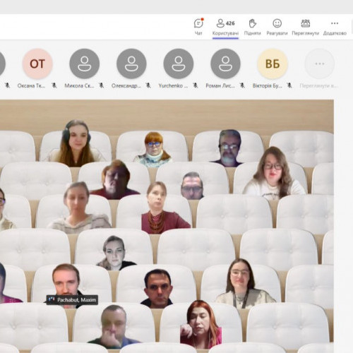The image size is (353, 353).
Task: Open the Переглянути view options
Action: coord(305,27)
